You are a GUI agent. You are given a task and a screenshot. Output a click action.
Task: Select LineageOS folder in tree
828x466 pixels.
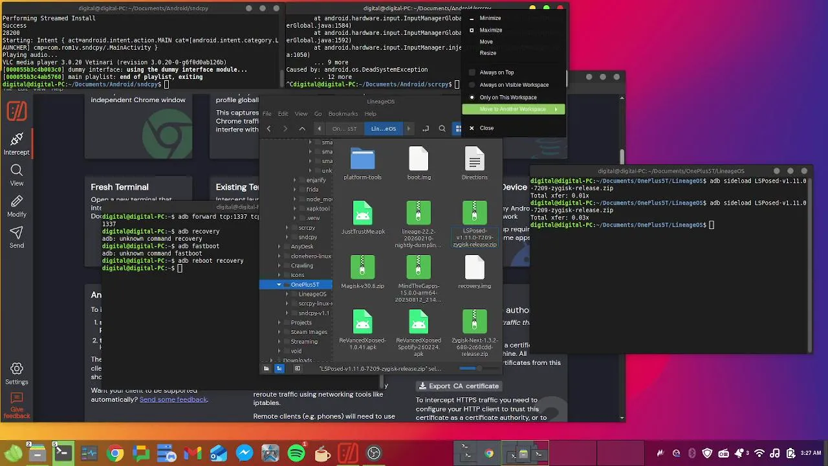pyautogui.click(x=312, y=294)
